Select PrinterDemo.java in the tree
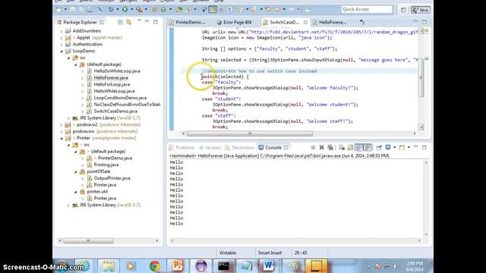This screenshot has width=486, height=273. (x=115, y=158)
